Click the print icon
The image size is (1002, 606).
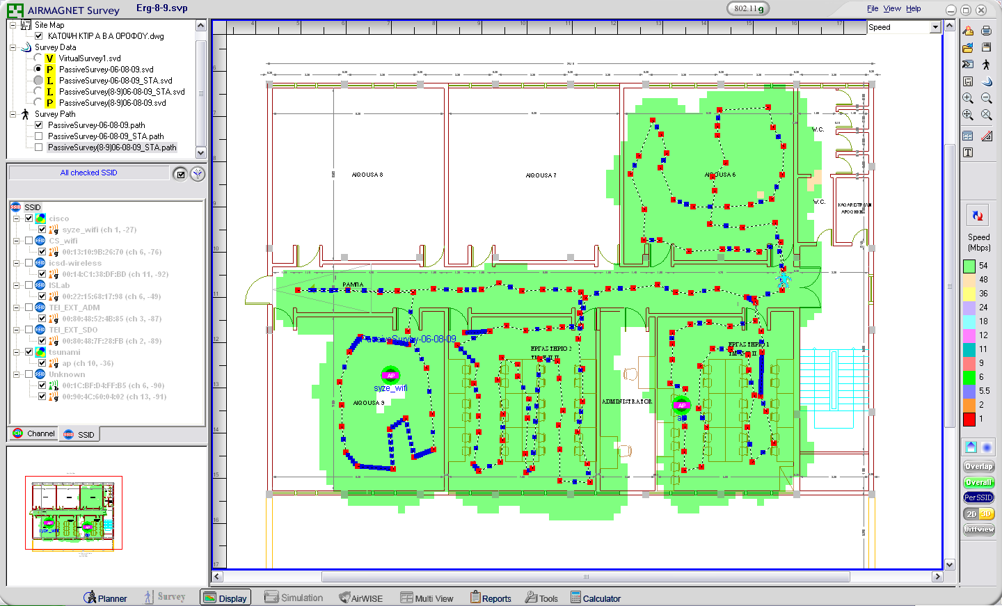[x=986, y=31]
